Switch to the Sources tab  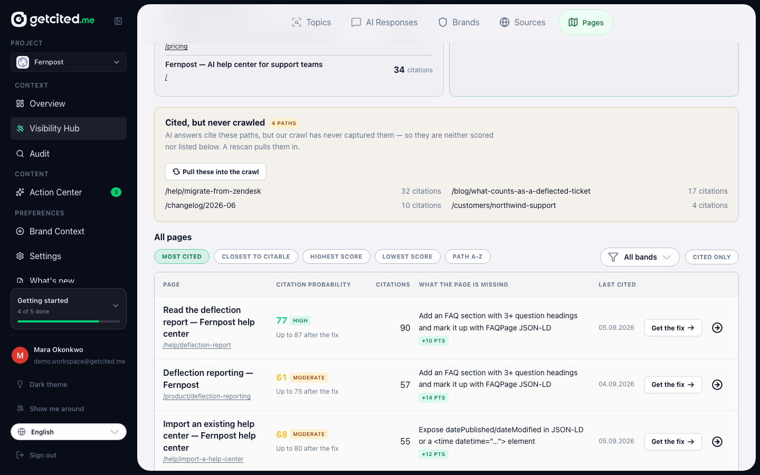[x=522, y=23]
